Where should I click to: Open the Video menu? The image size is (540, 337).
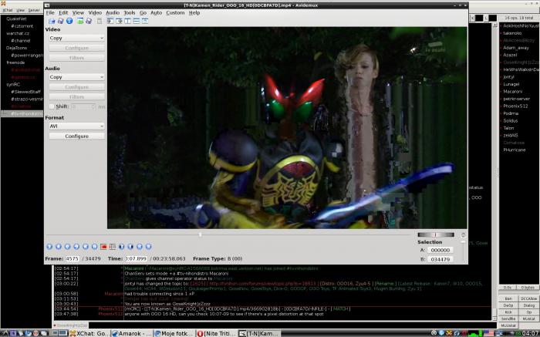pos(95,13)
